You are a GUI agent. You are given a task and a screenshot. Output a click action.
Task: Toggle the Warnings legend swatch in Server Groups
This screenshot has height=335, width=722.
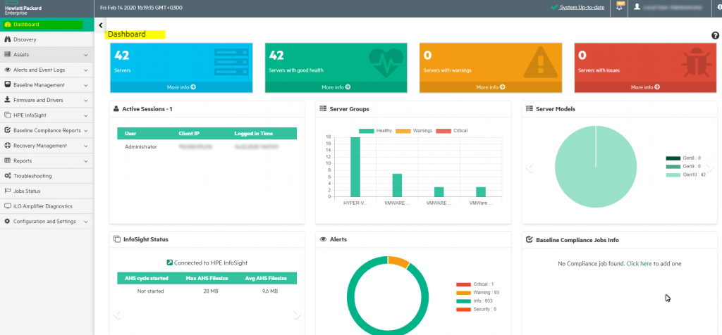[x=403, y=131]
